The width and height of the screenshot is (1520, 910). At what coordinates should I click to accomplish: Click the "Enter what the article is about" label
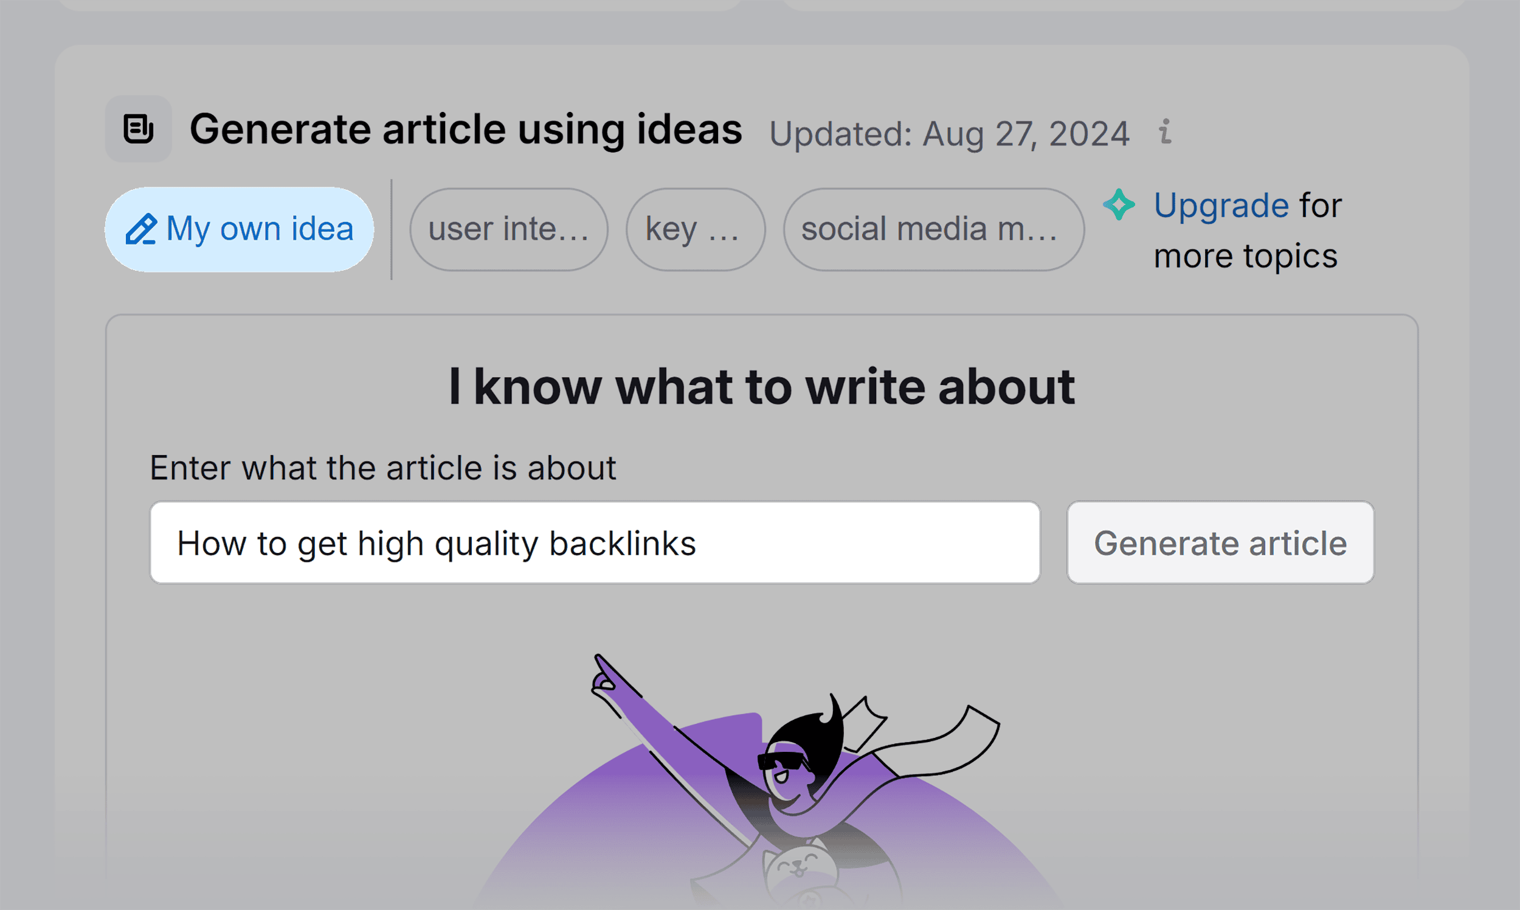point(382,467)
